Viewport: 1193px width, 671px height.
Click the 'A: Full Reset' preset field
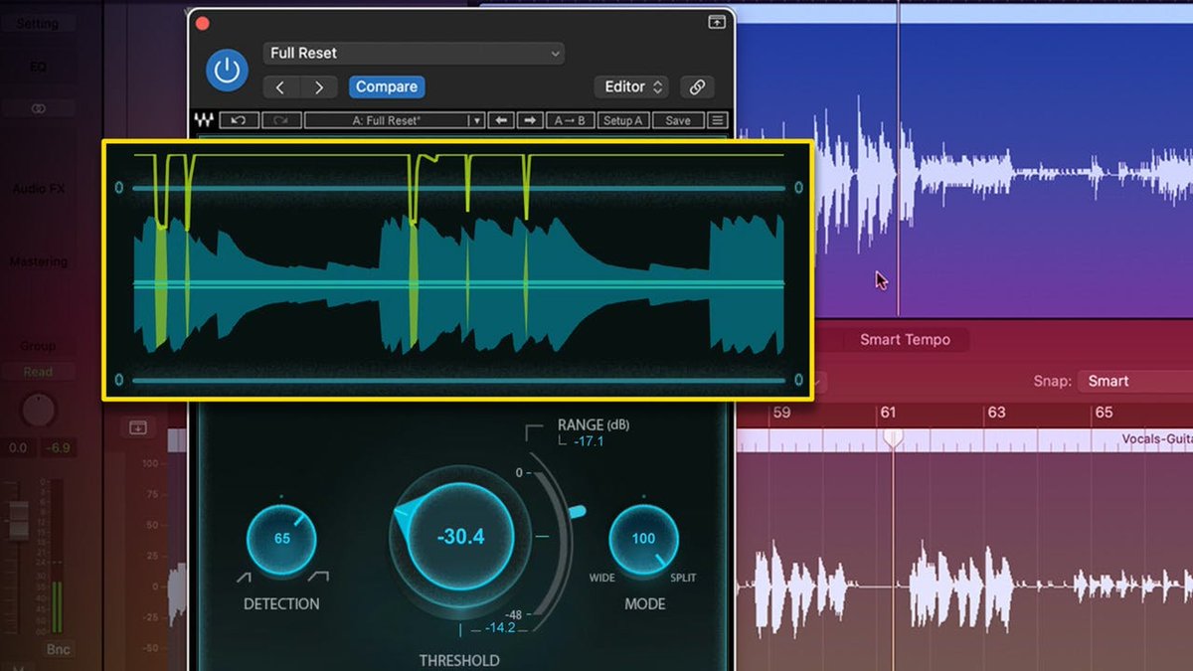[x=386, y=120]
